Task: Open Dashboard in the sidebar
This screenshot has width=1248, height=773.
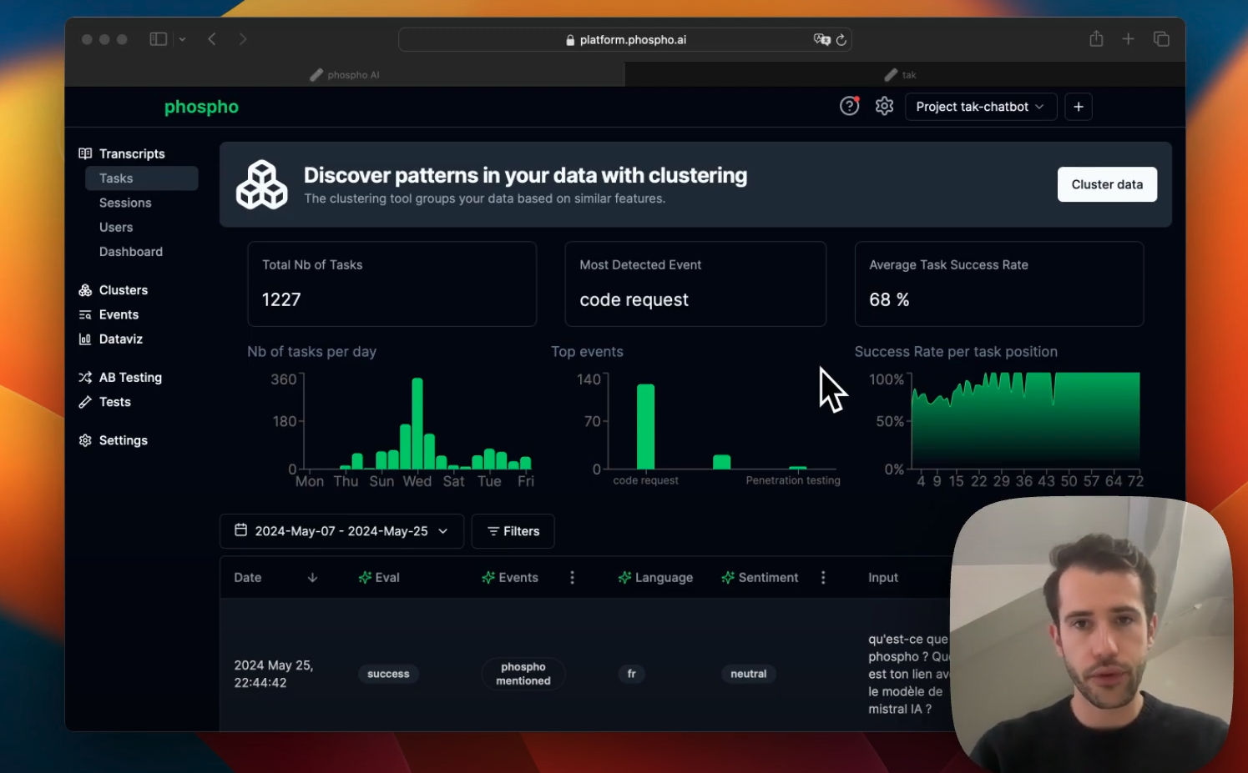Action: (x=131, y=252)
